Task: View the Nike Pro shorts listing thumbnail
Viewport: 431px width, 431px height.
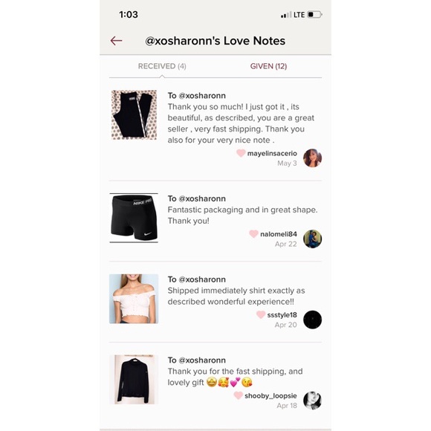Action: click(134, 218)
